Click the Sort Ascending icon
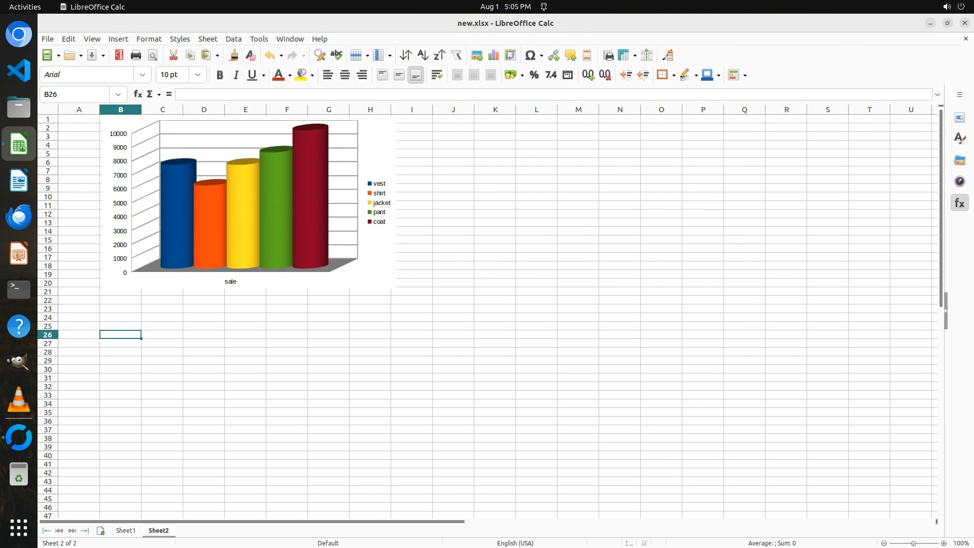The image size is (974, 548). click(423, 55)
